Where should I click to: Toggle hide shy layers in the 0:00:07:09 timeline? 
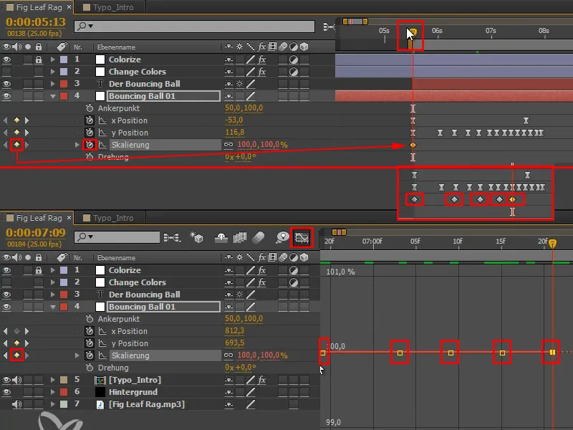[x=221, y=238]
